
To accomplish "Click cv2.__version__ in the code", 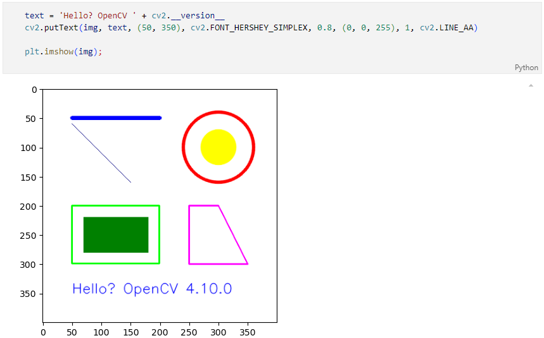I will pyautogui.click(x=188, y=16).
